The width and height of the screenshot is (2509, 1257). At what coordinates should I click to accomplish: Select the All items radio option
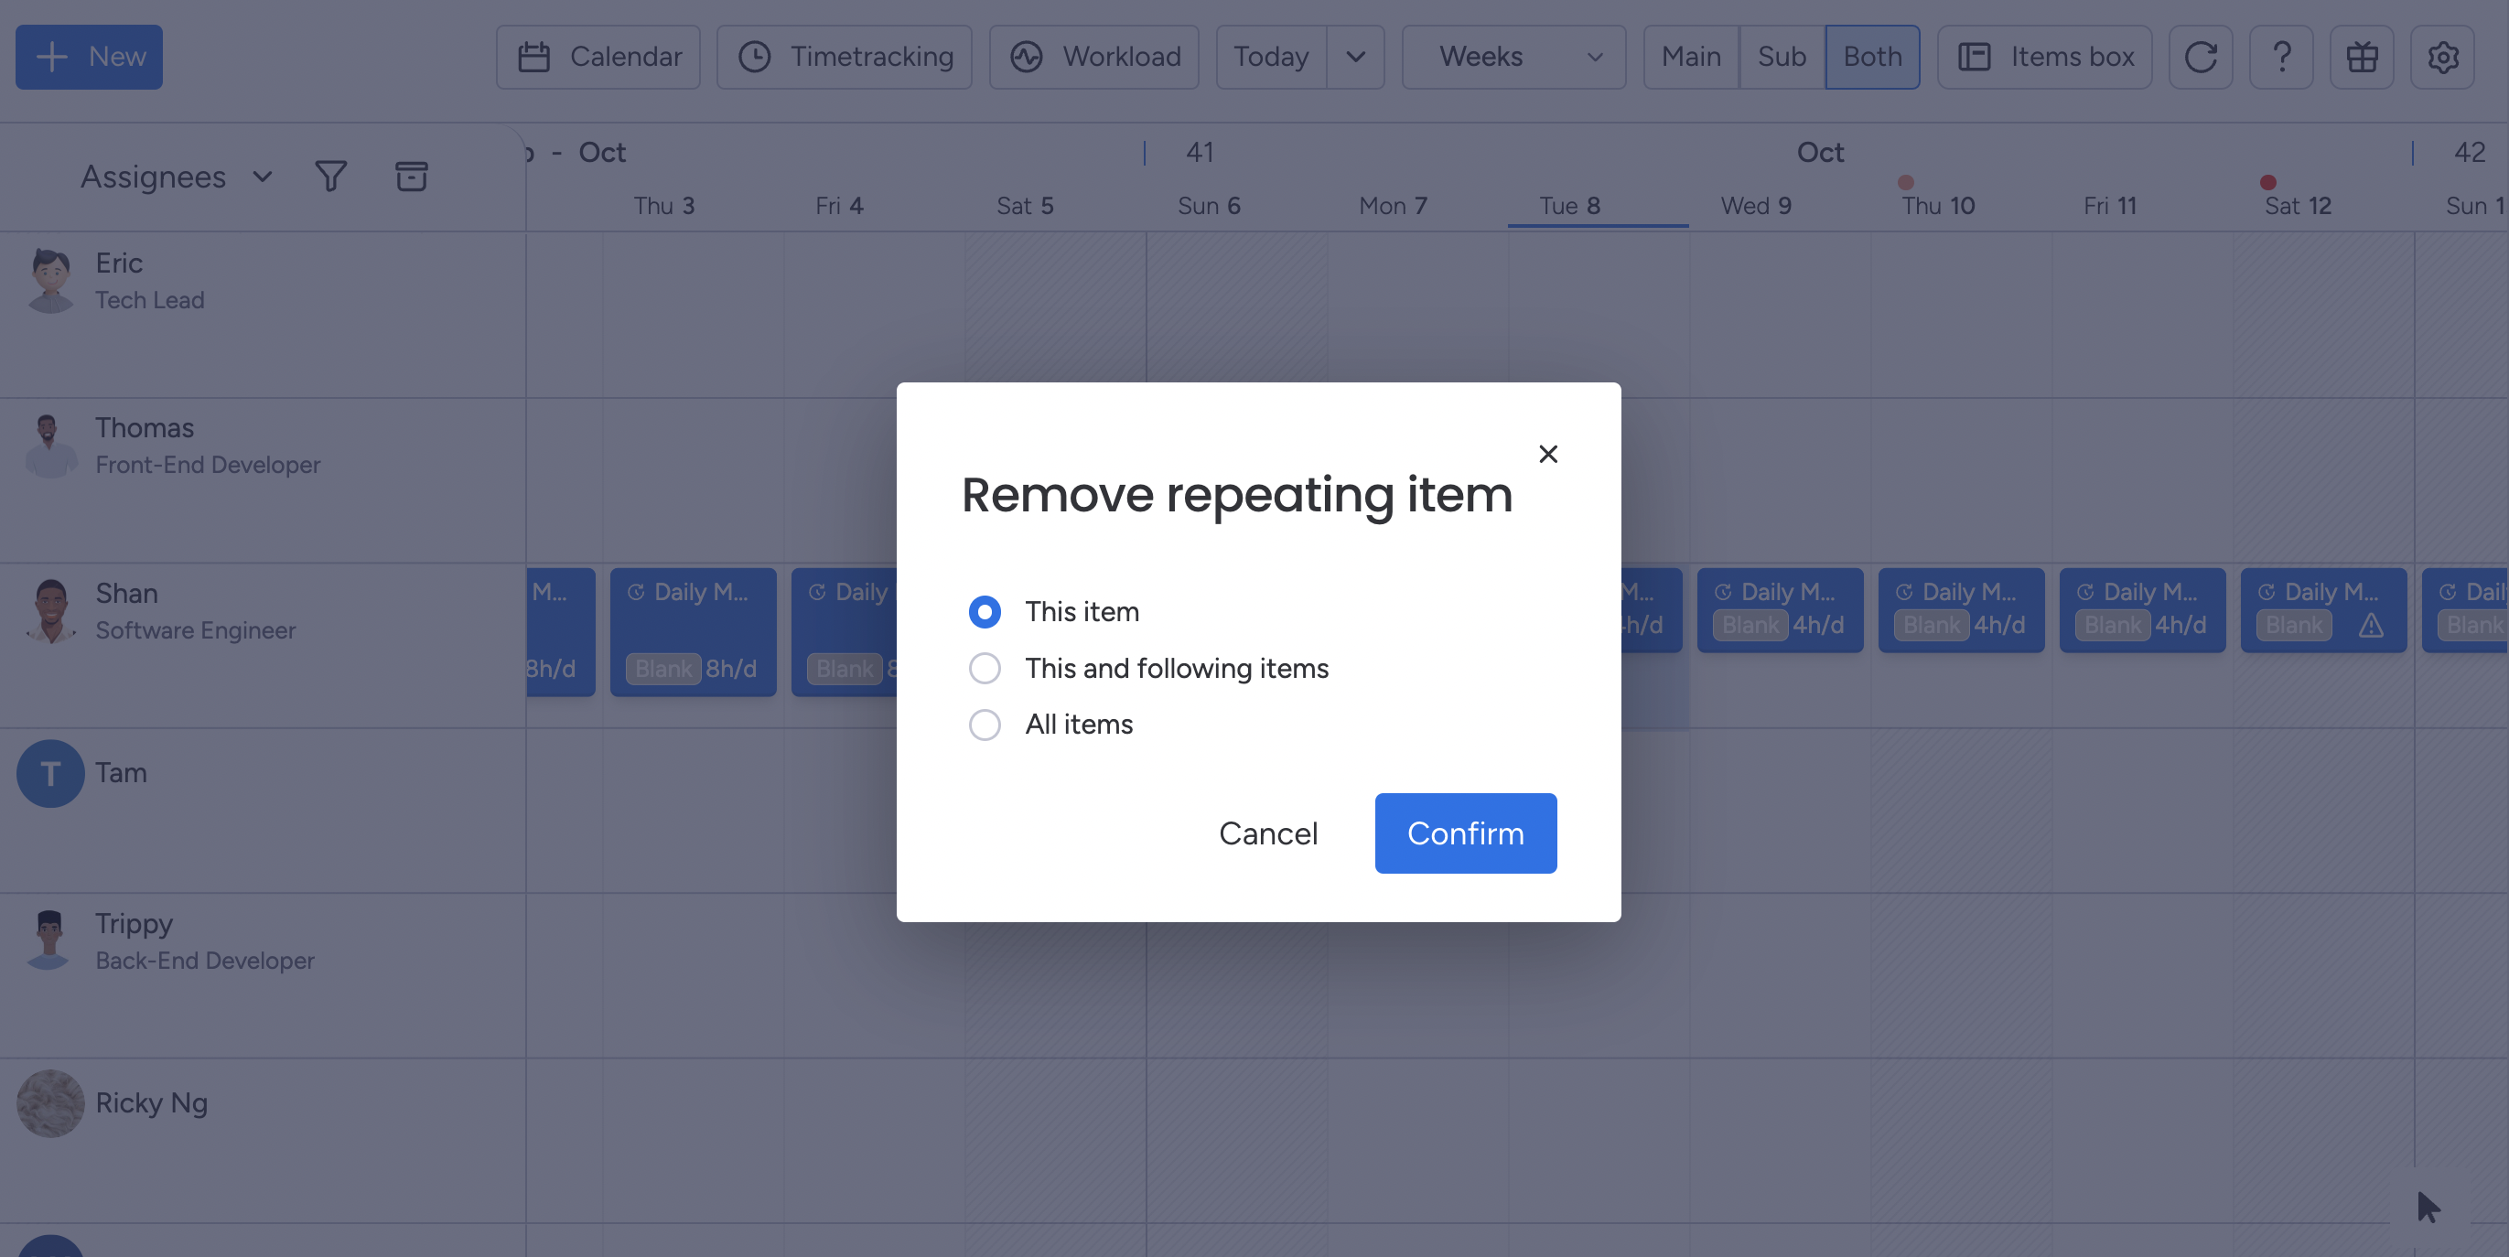click(x=985, y=725)
